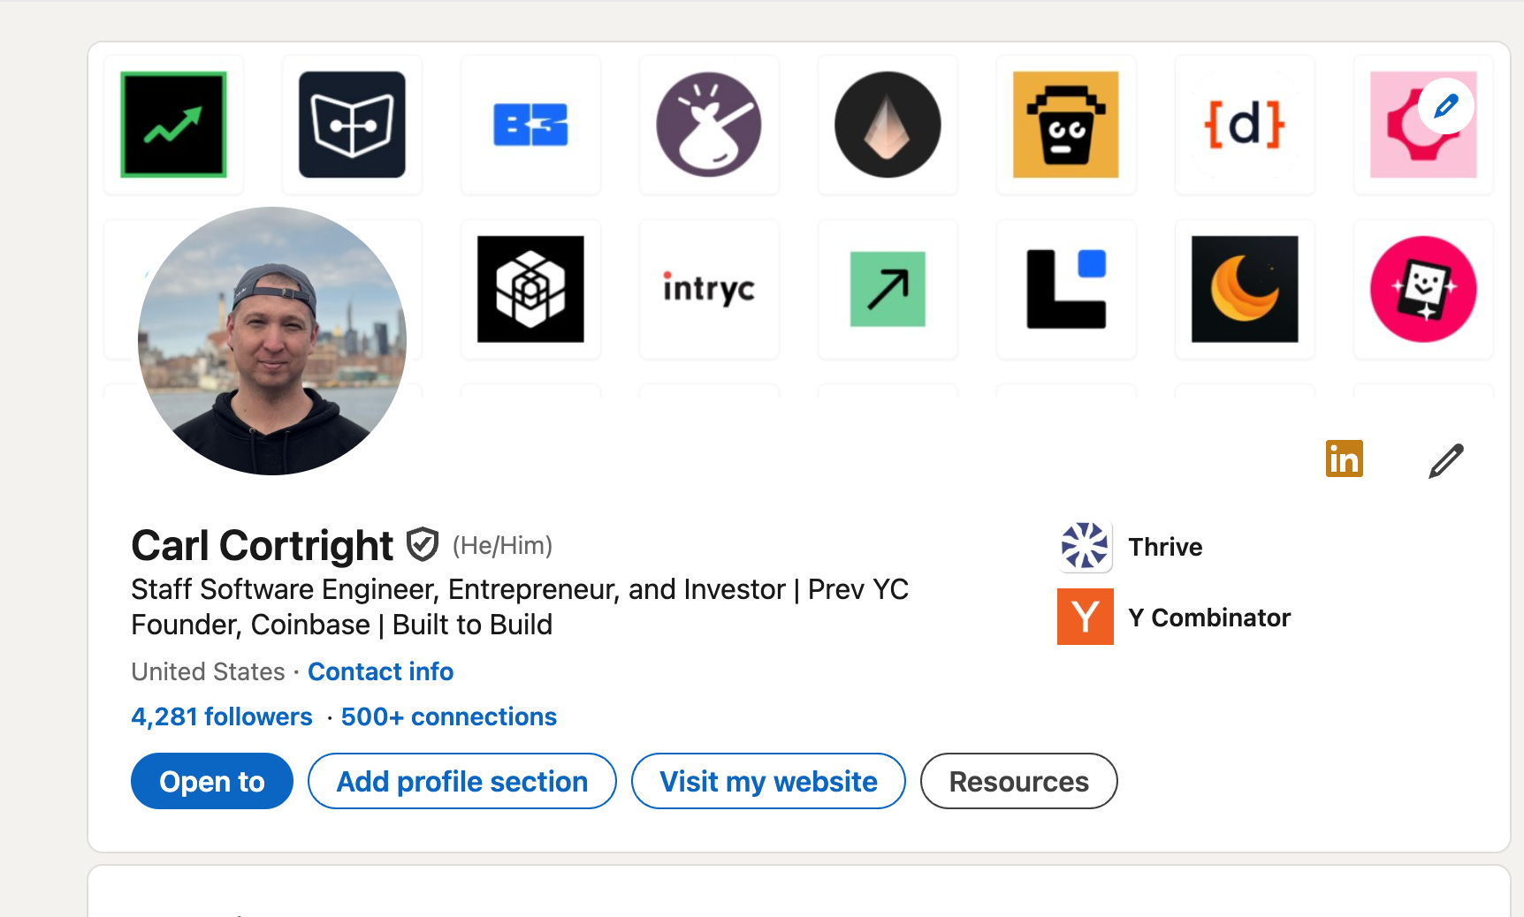View the 4,281 followers link

[x=222, y=716]
